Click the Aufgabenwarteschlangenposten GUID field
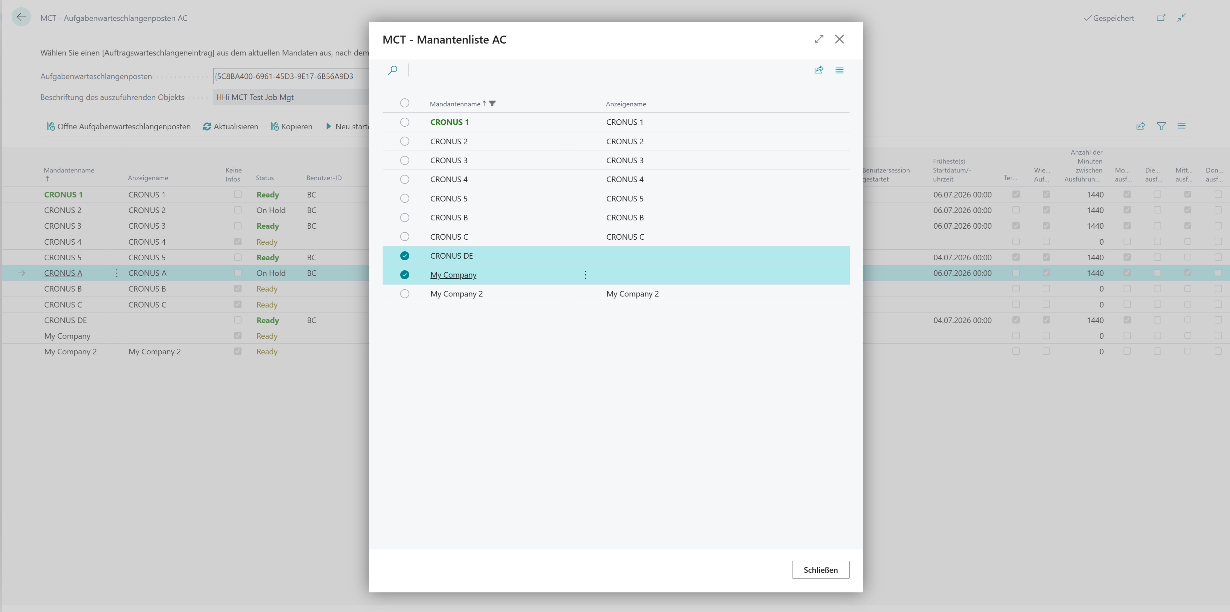1230x612 pixels. (x=291, y=76)
